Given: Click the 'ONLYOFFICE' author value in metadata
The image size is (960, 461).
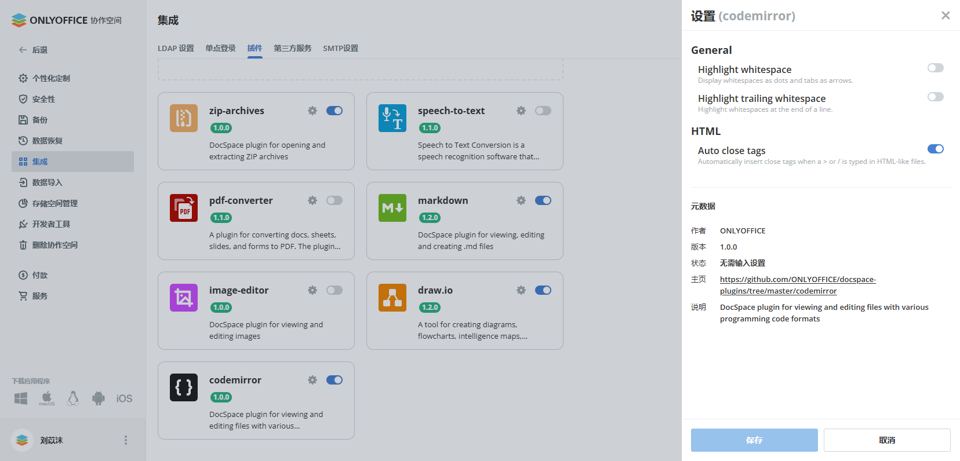Looking at the screenshot, I should [x=743, y=231].
